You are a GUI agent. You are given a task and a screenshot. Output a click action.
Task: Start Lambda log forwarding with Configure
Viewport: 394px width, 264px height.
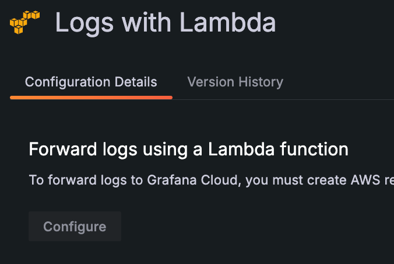point(75,227)
